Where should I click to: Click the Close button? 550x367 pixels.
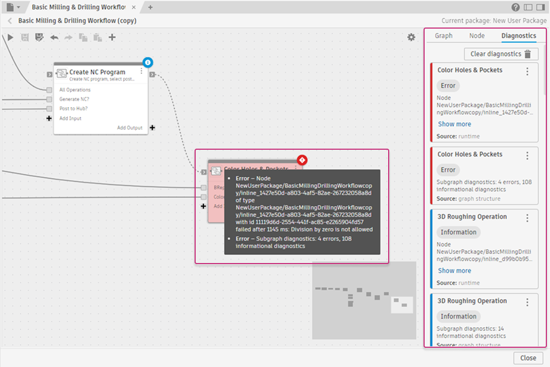(528, 358)
